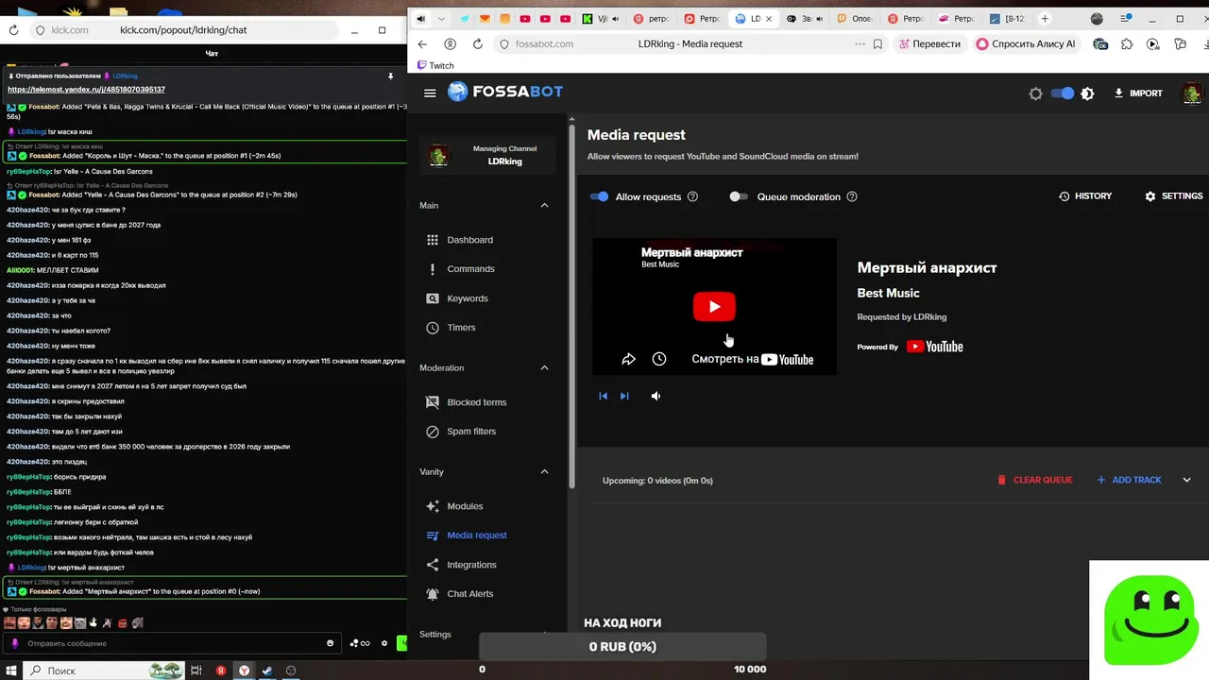Click Перевести translate button
This screenshot has height=680, width=1209.
click(929, 43)
